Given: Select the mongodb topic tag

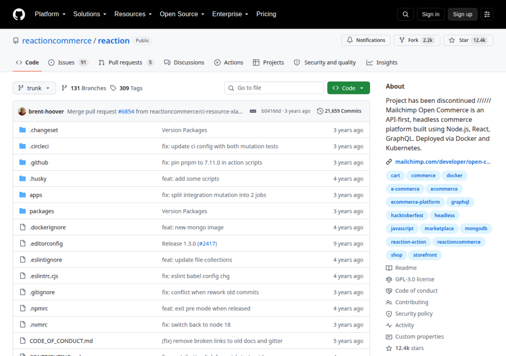Looking at the screenshot, I should (x=476, y=228).
